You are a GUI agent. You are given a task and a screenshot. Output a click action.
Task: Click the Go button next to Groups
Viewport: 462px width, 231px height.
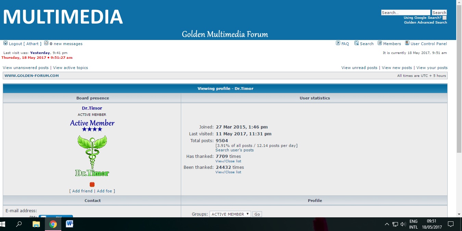257,214
